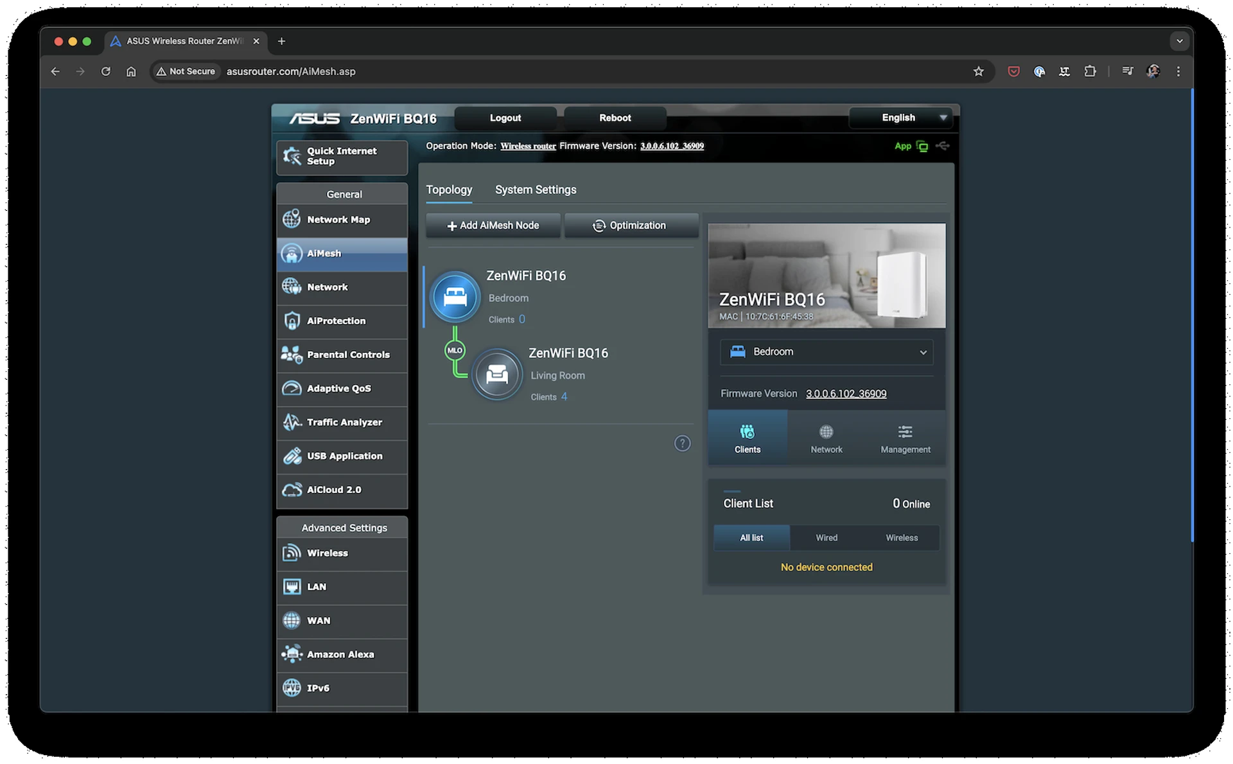
Task: Show All list of clients
Action: 751,538
